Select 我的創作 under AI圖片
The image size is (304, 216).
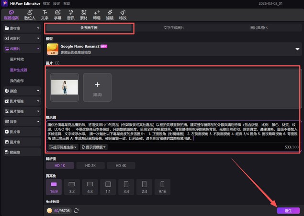pyautogui.click(x=17, y=81)
